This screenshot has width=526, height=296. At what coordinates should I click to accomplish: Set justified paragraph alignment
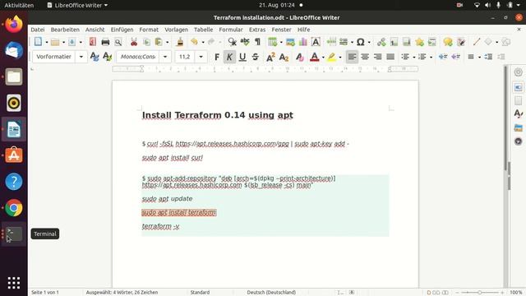(390, 57)
